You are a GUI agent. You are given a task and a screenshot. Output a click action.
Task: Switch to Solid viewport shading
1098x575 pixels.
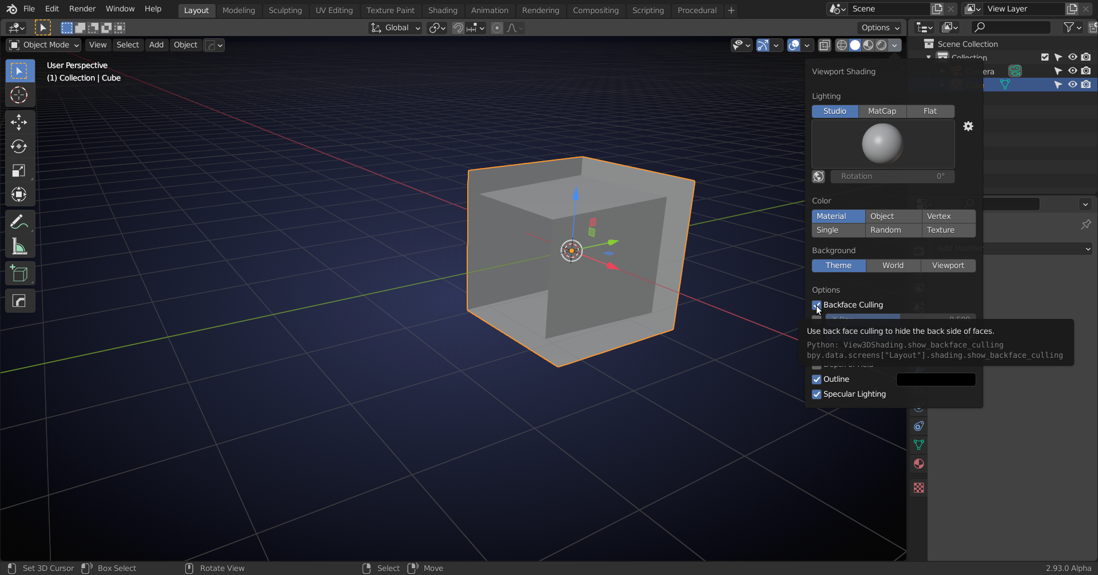855,45
